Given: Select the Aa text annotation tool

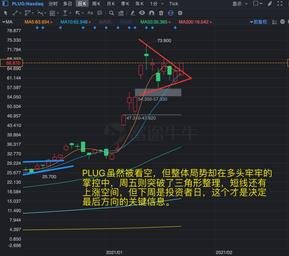Looking at the screenshot, I should click(90, 13).
